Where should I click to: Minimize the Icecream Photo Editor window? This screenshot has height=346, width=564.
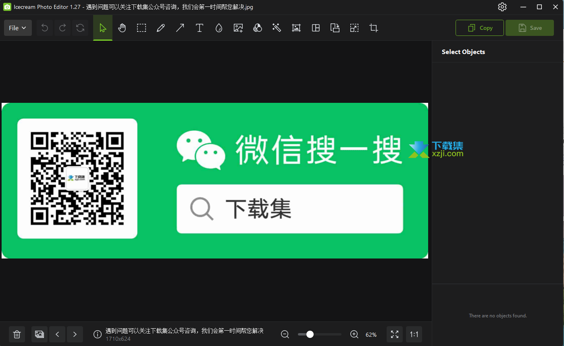(523, 7)
